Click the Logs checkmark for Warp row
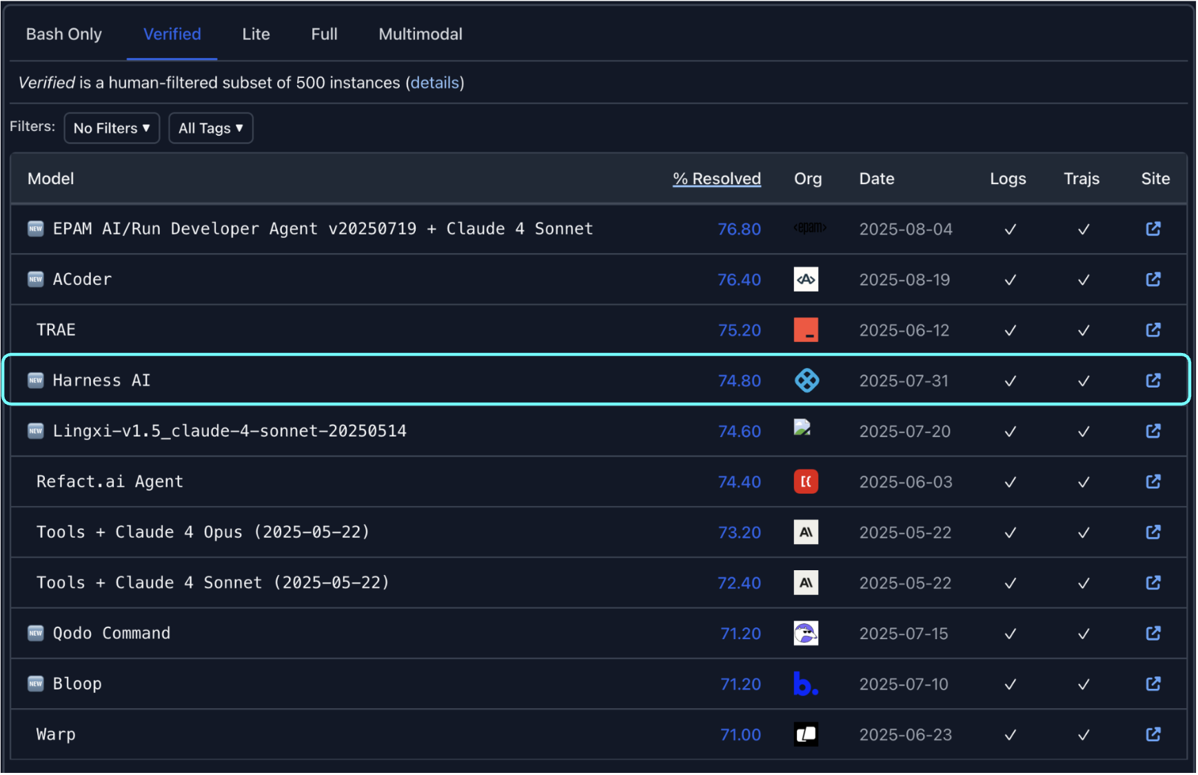Viewport: 1198px width, 775px height. coord(1011,735)
